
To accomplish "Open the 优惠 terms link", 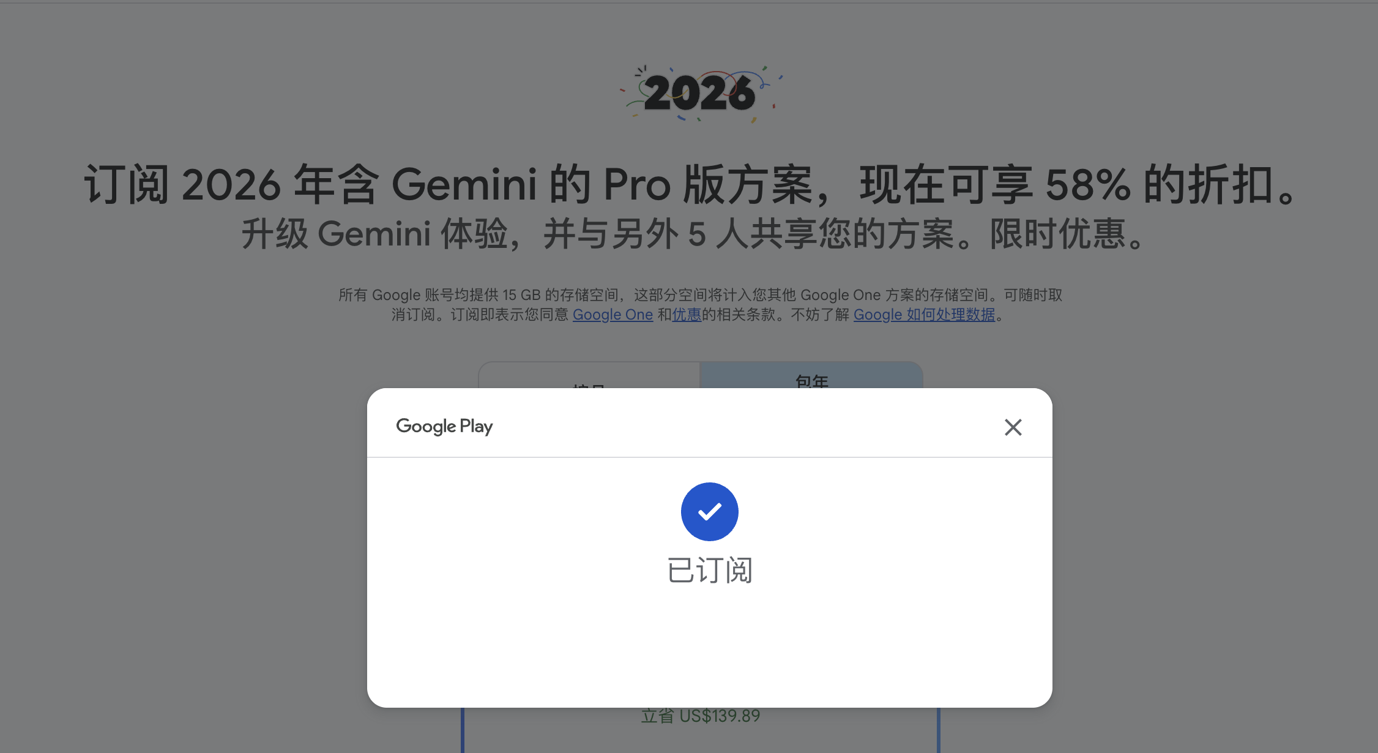I will (x=687, y=315).
